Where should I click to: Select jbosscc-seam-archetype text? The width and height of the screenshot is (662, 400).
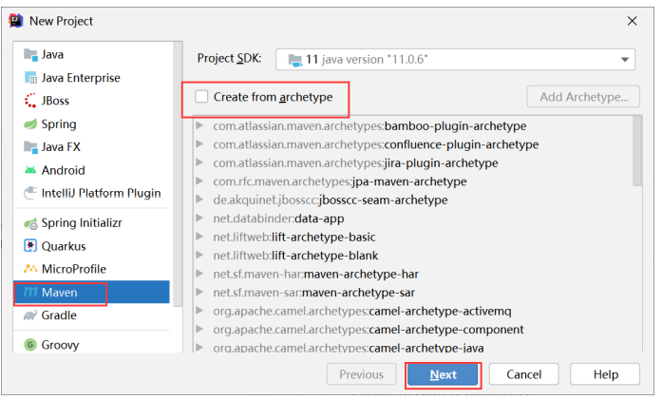(383, 200)
